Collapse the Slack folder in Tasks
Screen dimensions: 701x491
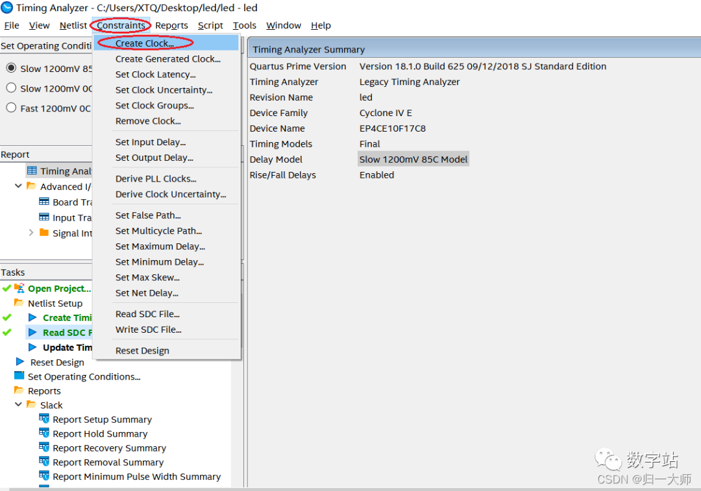pyautogui.click(x=18, y=404)
